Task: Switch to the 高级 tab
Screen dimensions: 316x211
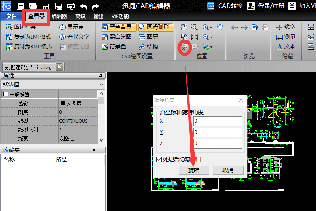Action: coord(80,16)
